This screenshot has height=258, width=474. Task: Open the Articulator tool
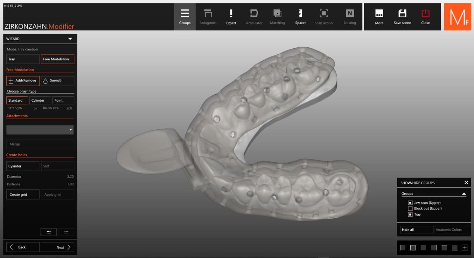[254, 17]
